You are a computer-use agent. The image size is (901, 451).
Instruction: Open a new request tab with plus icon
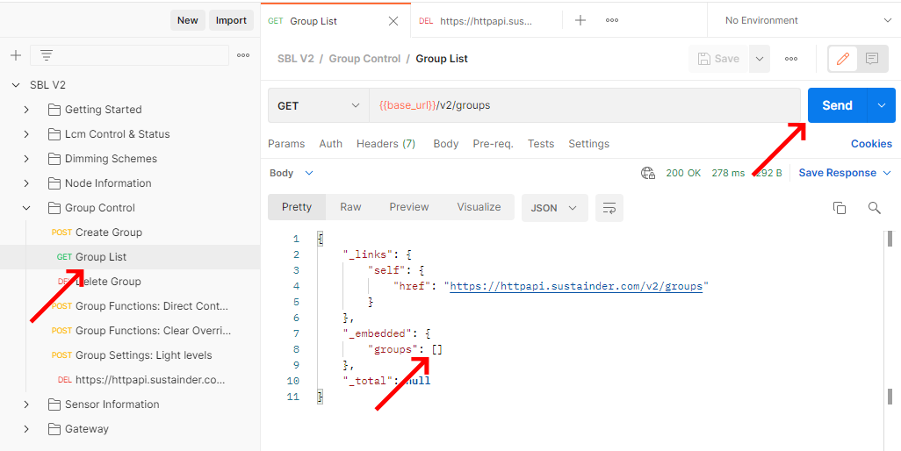tap(580, 20)
